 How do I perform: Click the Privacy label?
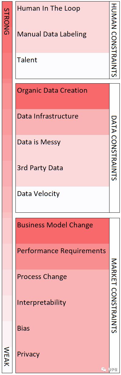click(x=29, y=354)
